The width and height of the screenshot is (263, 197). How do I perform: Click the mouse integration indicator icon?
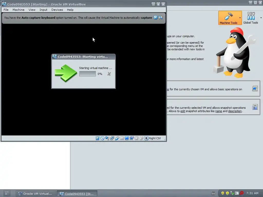pyautogui.click(x=142, y=138)
